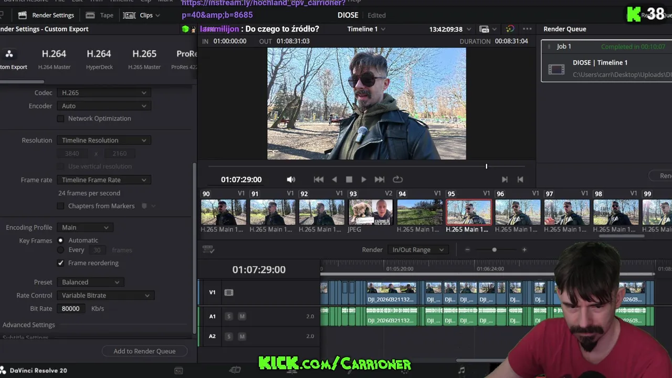Switch to the Fairlight page icon
Viewport: 672px width, 378px height.
click(x=461, y=371)
